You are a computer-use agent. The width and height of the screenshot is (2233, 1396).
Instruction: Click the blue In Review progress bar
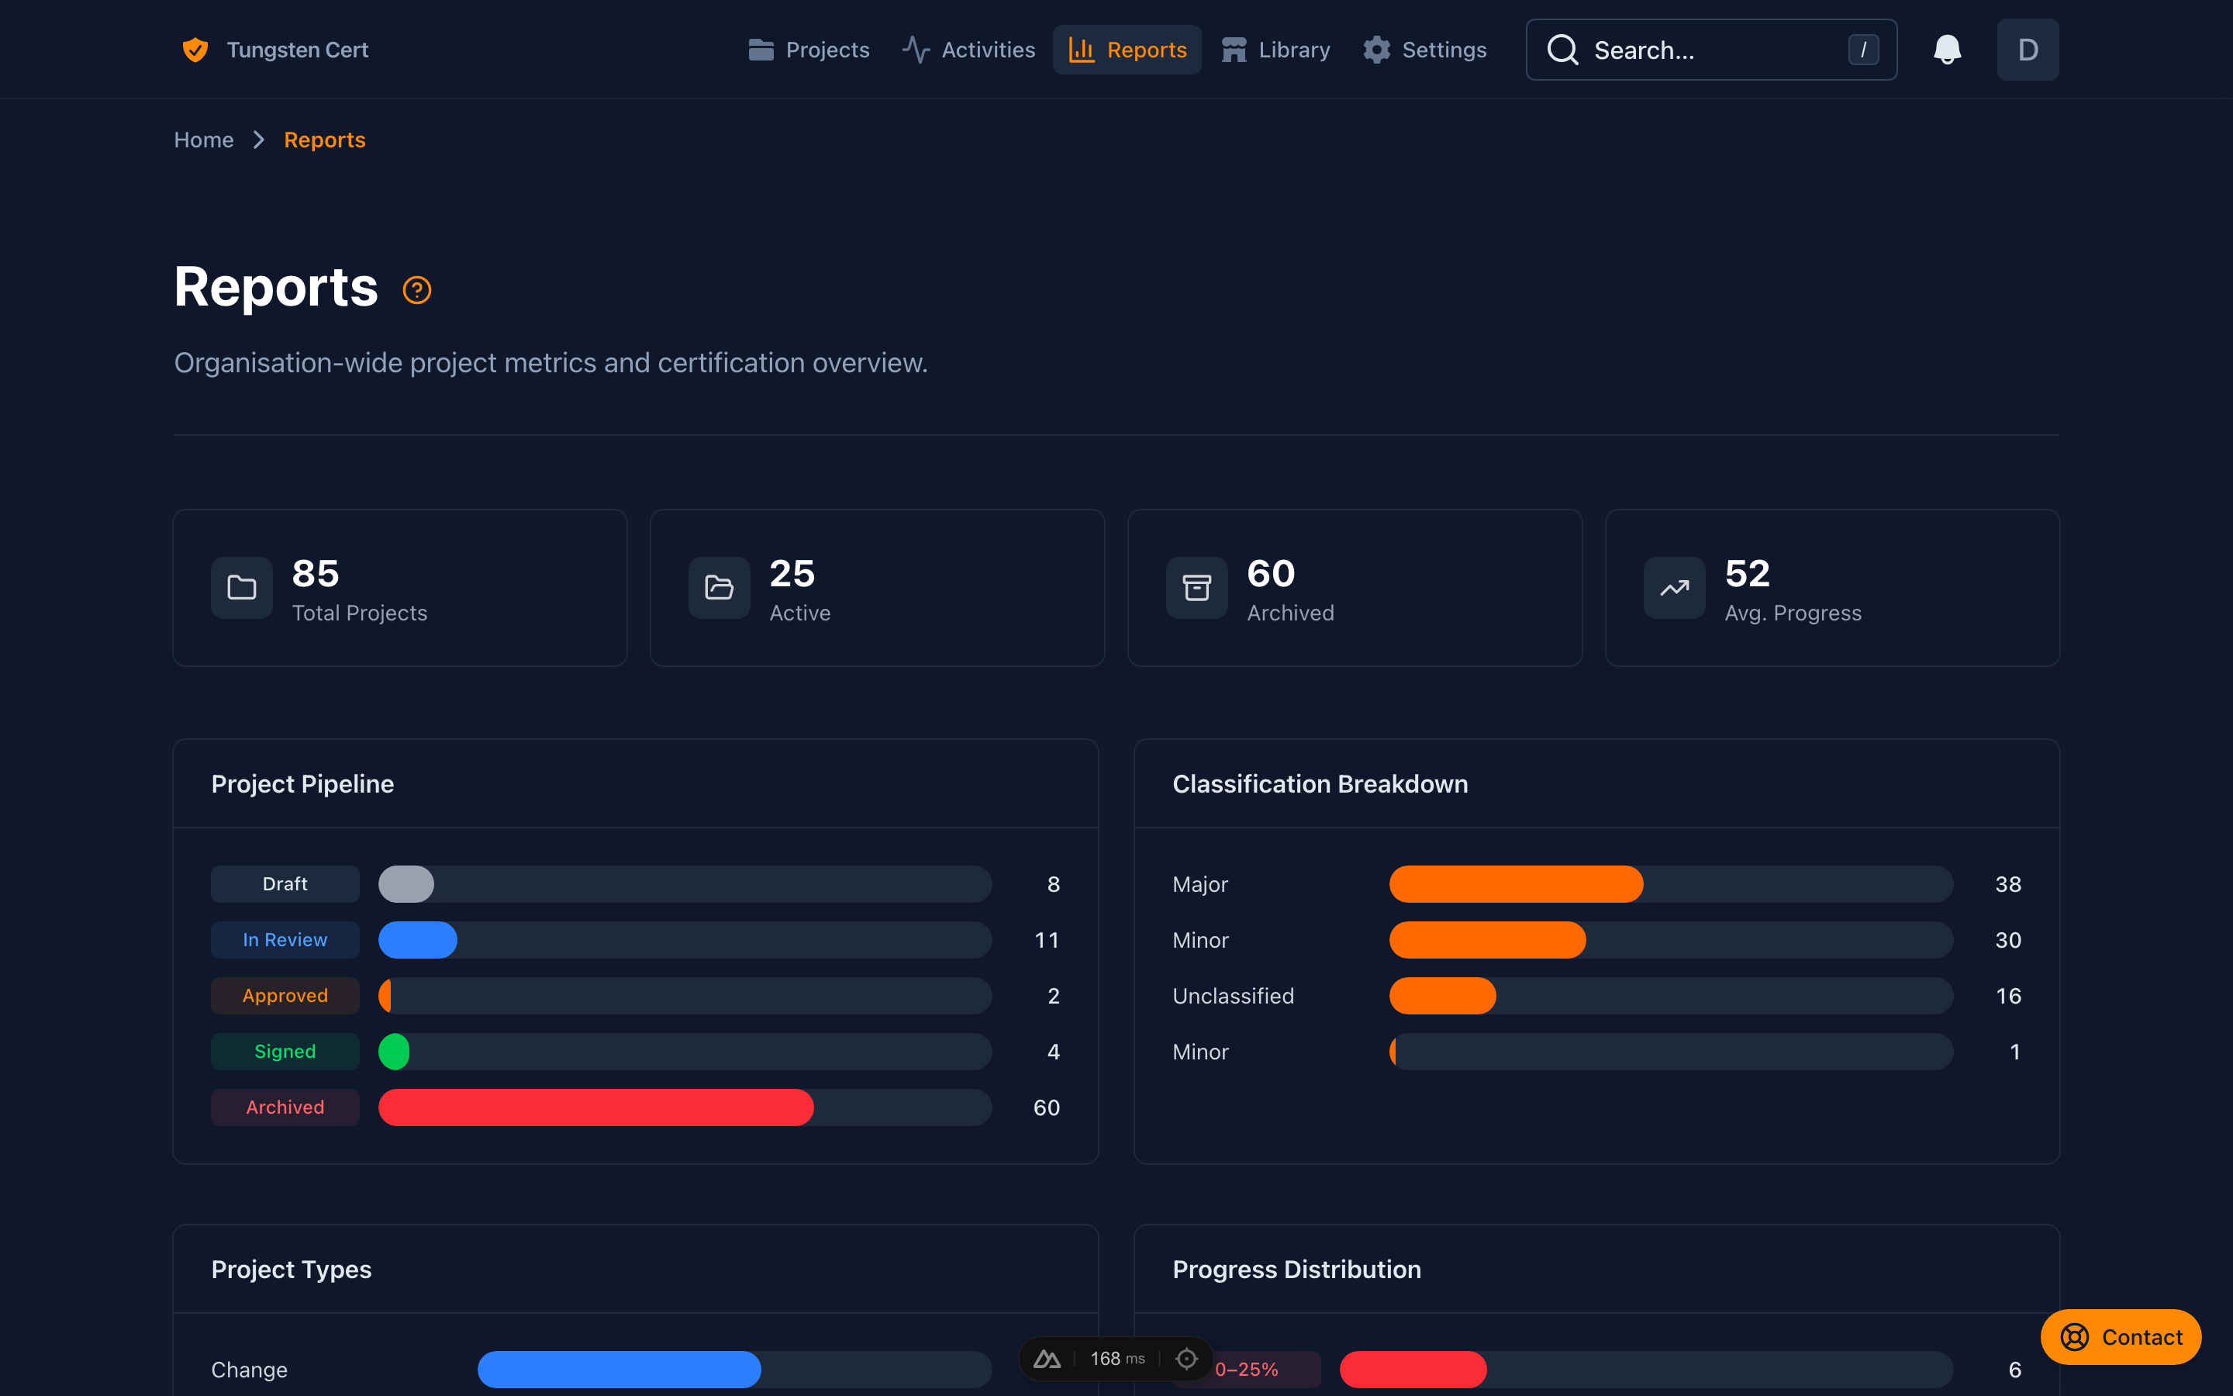click(x=418, y=940)
